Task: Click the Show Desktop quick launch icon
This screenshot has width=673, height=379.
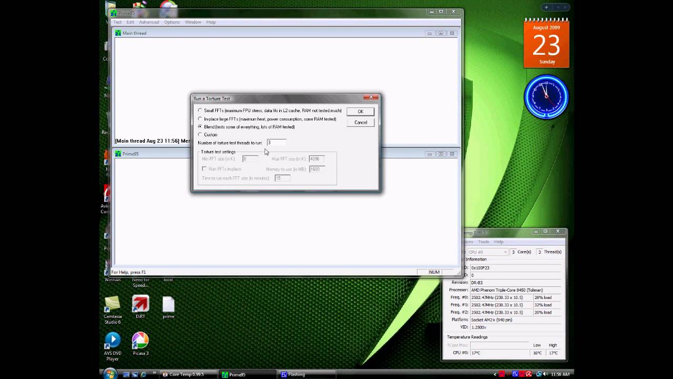Action: pyautogui.click(x=126, y=375)
